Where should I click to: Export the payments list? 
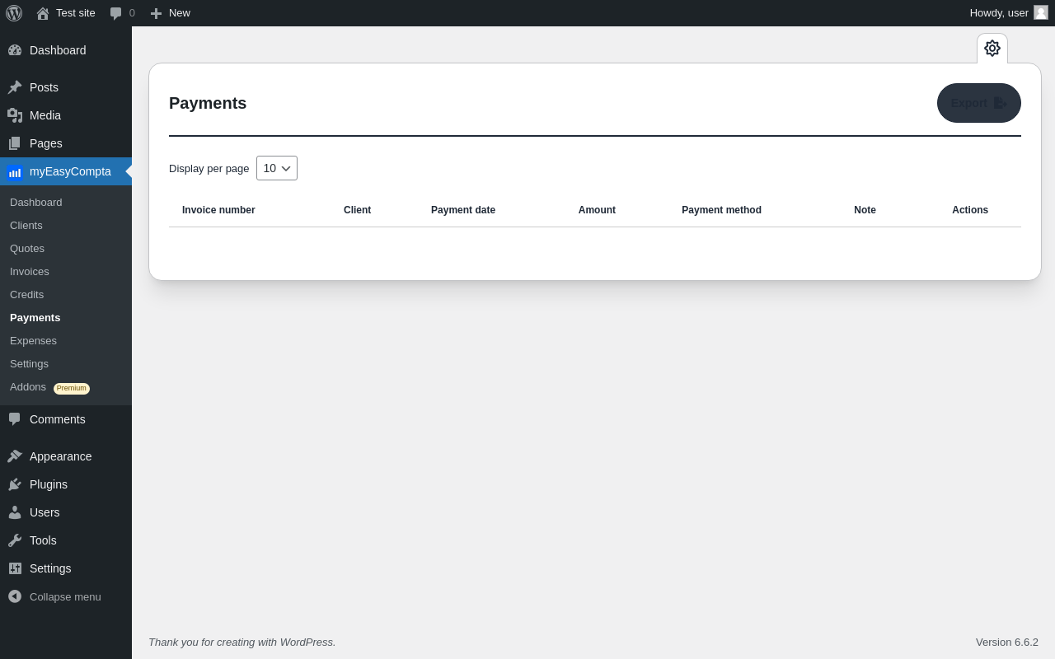click(979, 103)
